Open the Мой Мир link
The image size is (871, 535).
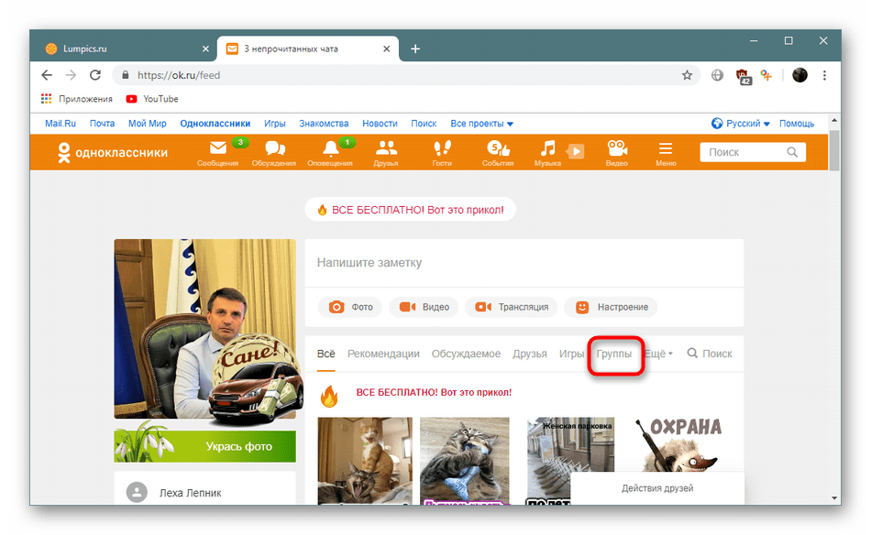point(148,123)
